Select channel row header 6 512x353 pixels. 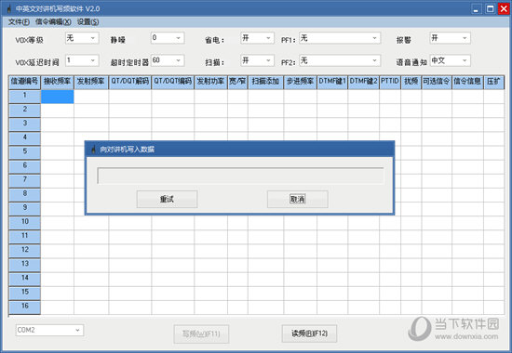[x=24, y=167]
